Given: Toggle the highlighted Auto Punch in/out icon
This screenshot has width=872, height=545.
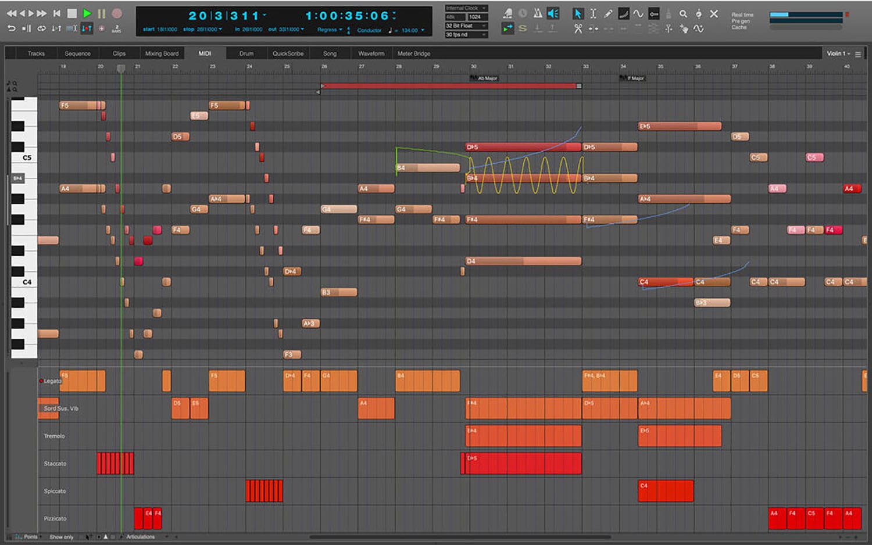Looking at the screenshot, I should coord(87,28).
